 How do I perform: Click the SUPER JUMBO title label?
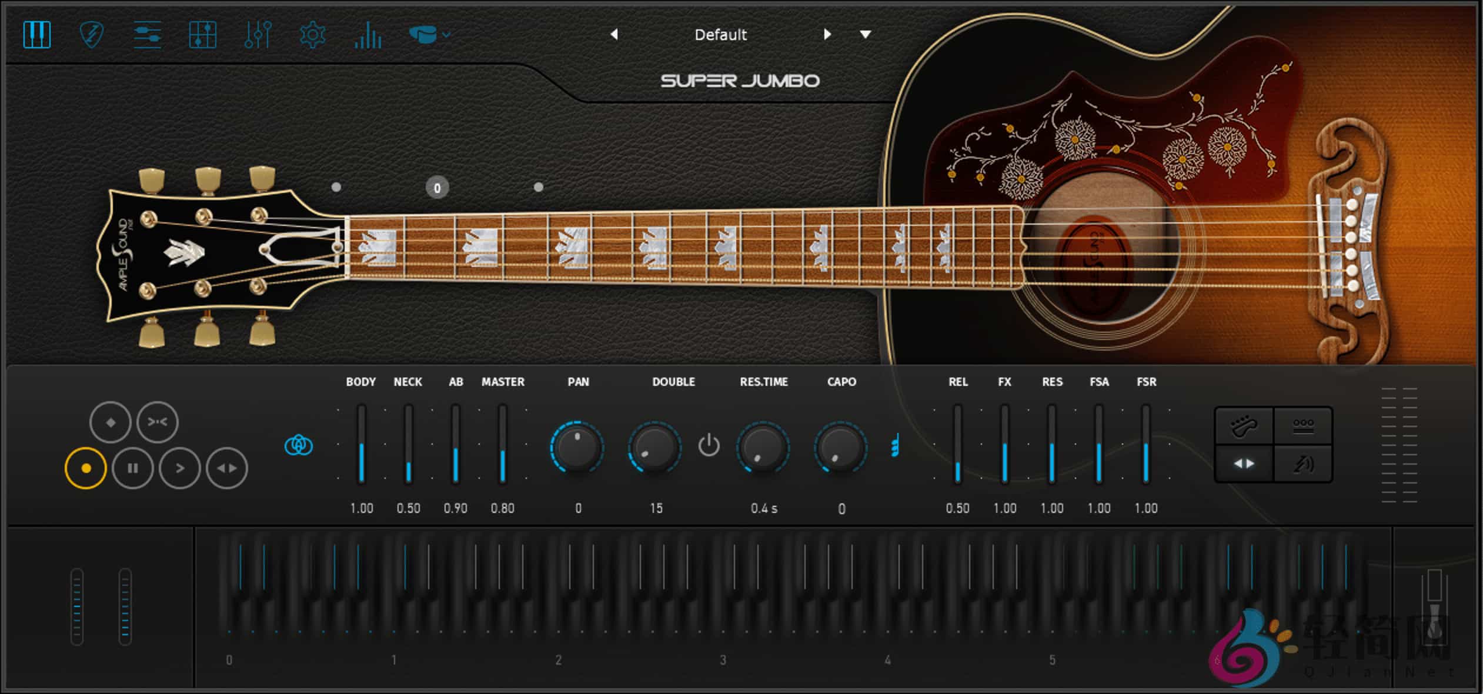741,81
